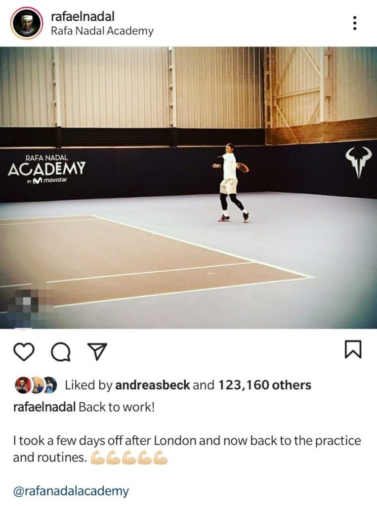
Task: Open the rafaelnadal username in the post header
Action: coord(83,16)
